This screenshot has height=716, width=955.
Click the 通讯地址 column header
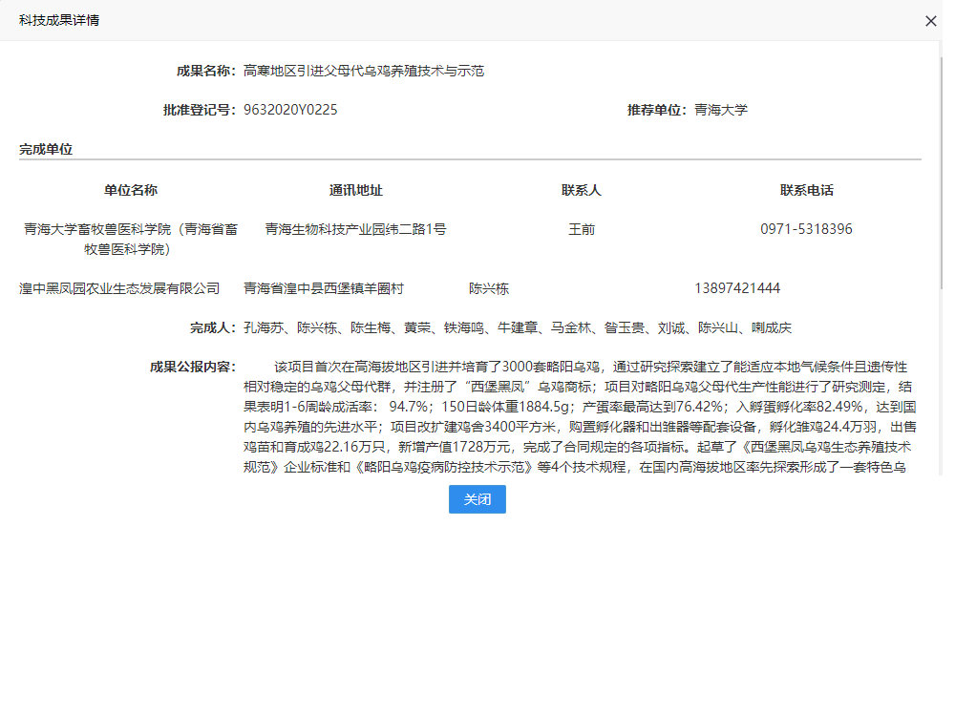(355, 190)
